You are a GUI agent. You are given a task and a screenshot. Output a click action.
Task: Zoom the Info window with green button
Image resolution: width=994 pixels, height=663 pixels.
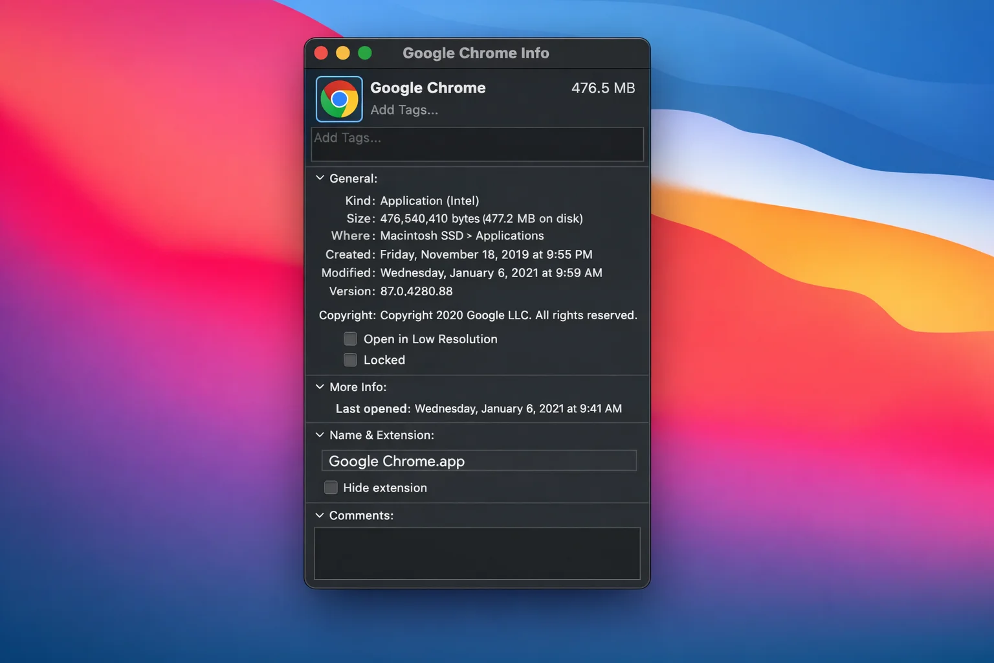pos(365,53)
